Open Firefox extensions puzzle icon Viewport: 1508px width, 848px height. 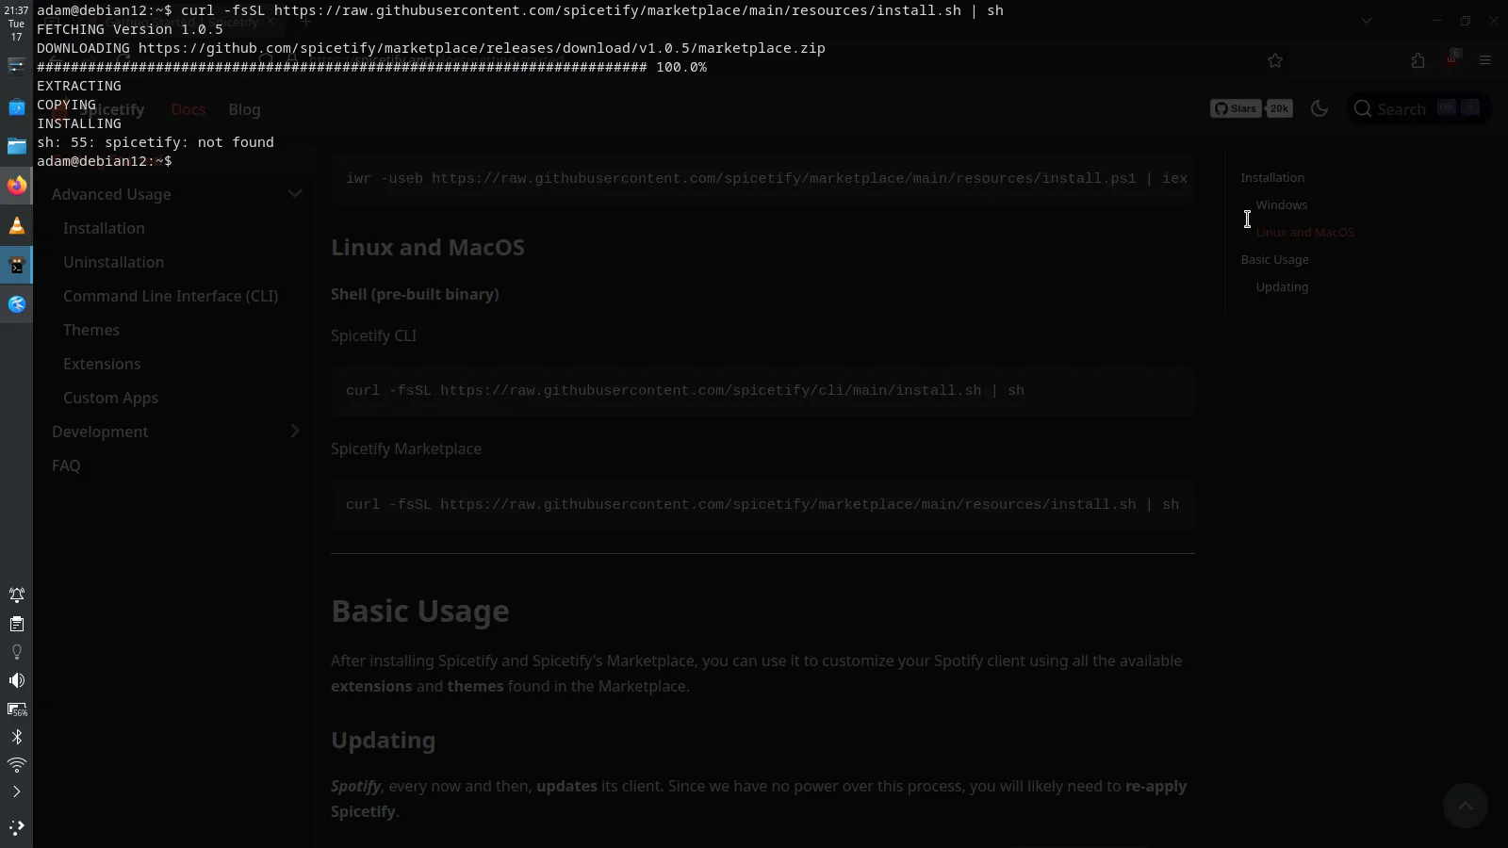point(1418,60)
